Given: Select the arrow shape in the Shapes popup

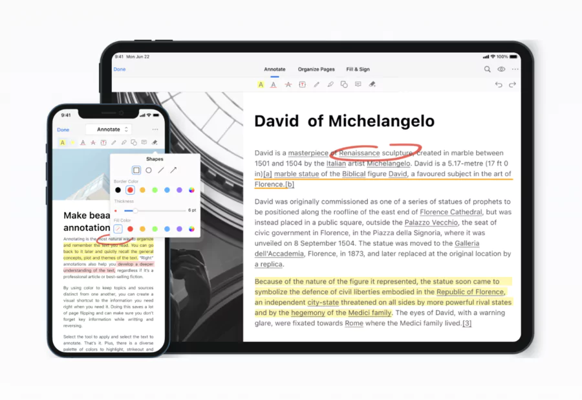Looking at the screenshot, I should tap(173, 170).
